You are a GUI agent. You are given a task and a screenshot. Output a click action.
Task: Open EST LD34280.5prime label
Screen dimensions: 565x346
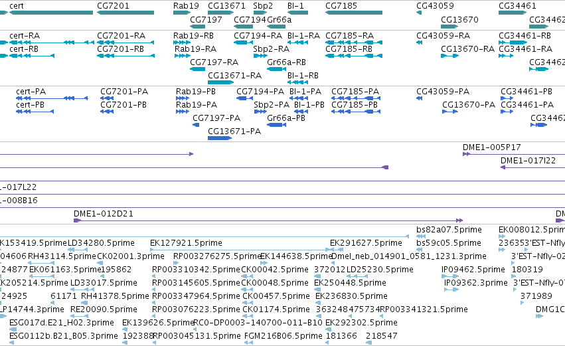click(x=102, y=243)
